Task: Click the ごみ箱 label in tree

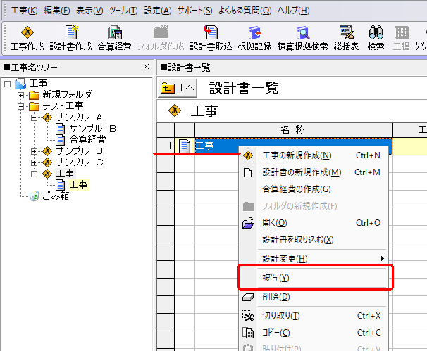Action: (x=56, y=196)
